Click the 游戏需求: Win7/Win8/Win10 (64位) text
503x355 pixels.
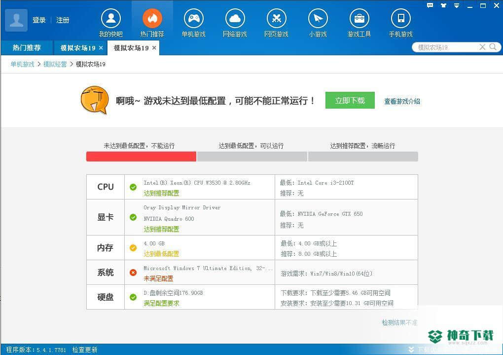[326, 274]
